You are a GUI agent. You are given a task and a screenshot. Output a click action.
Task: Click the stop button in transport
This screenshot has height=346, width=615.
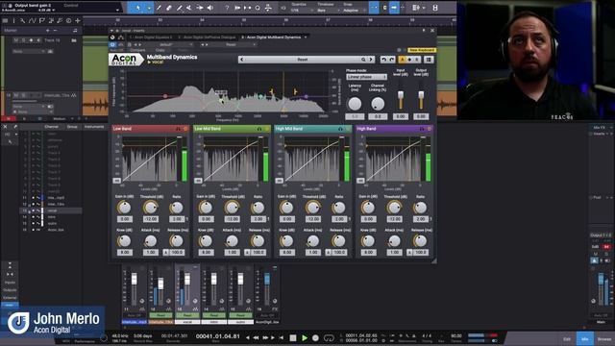[x=293, y=337]
